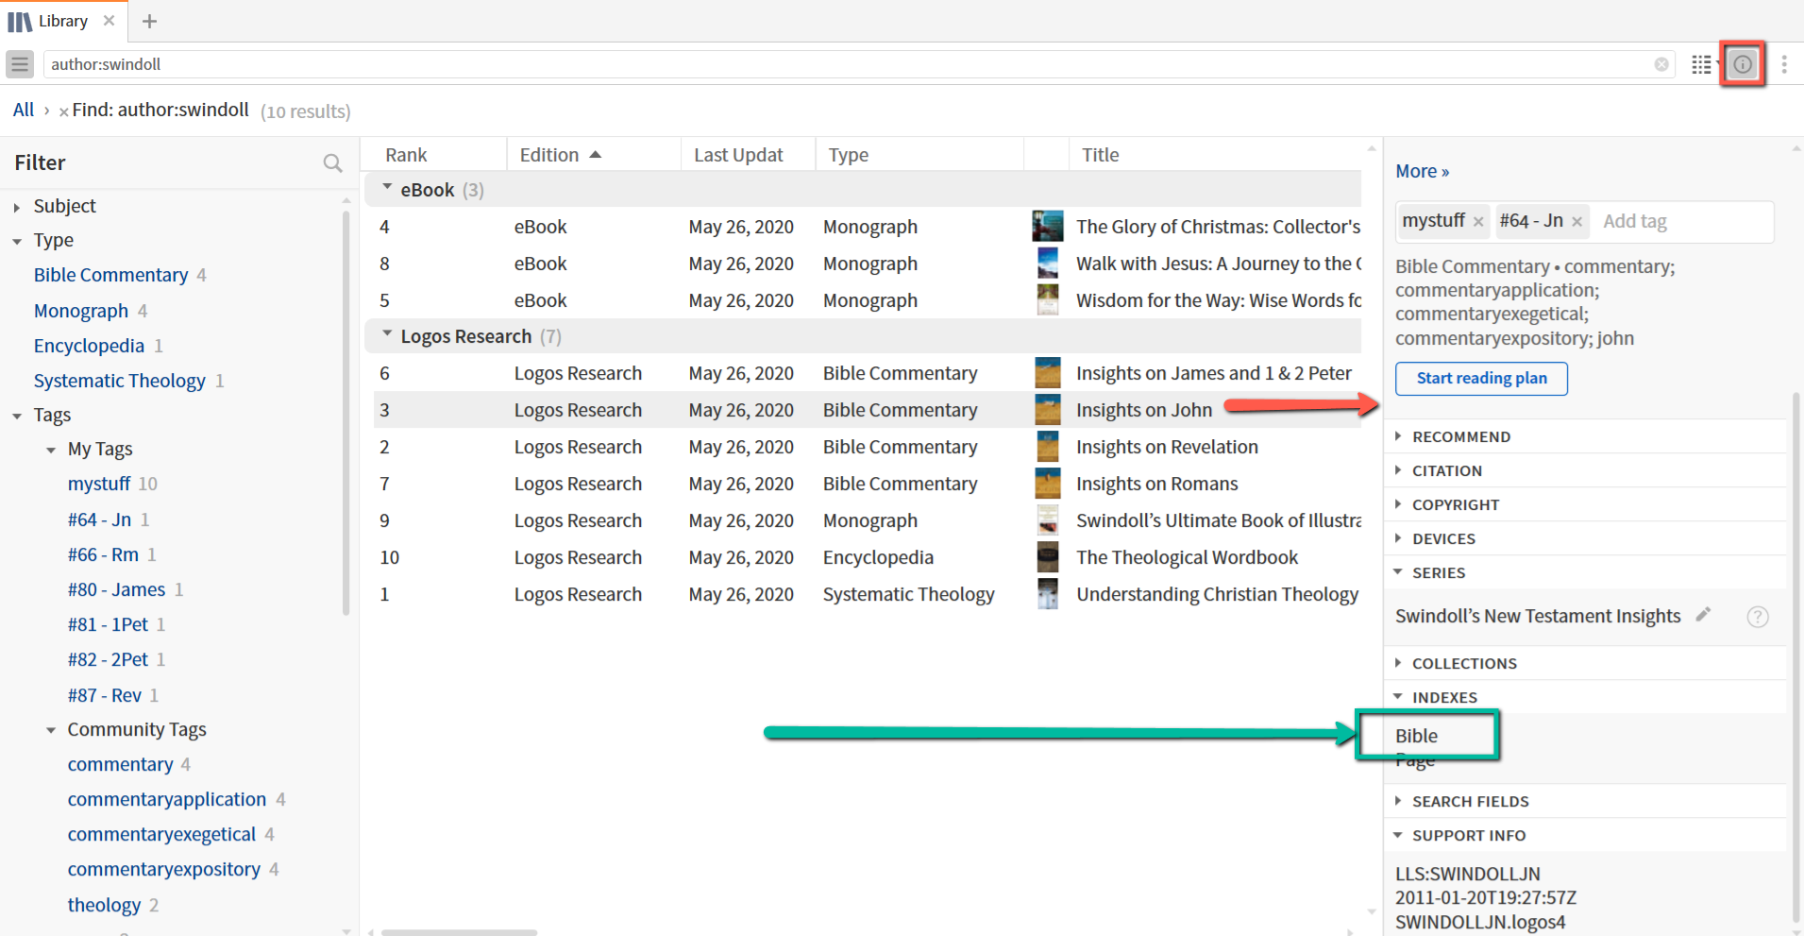Sort by the Edition column header
This screenshot has height=936, width=1804.
549,155
